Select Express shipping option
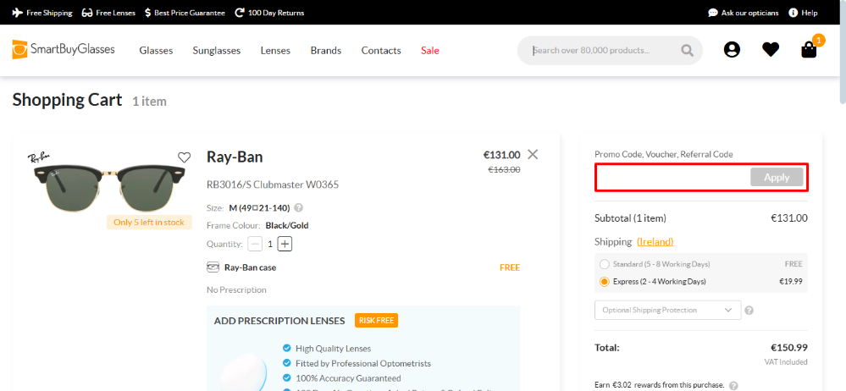This screenshot has width=846, height=391. point(605,282)
